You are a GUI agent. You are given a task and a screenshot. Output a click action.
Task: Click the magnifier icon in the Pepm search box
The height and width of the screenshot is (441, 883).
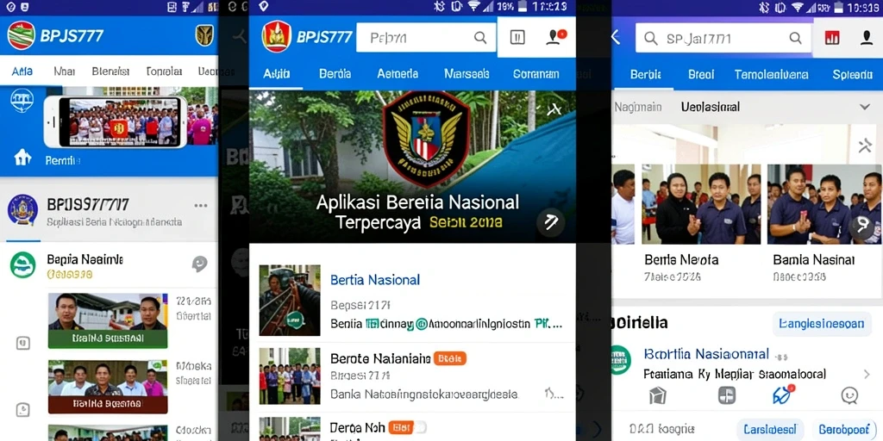pyautogui.click(x=480, y=38)
